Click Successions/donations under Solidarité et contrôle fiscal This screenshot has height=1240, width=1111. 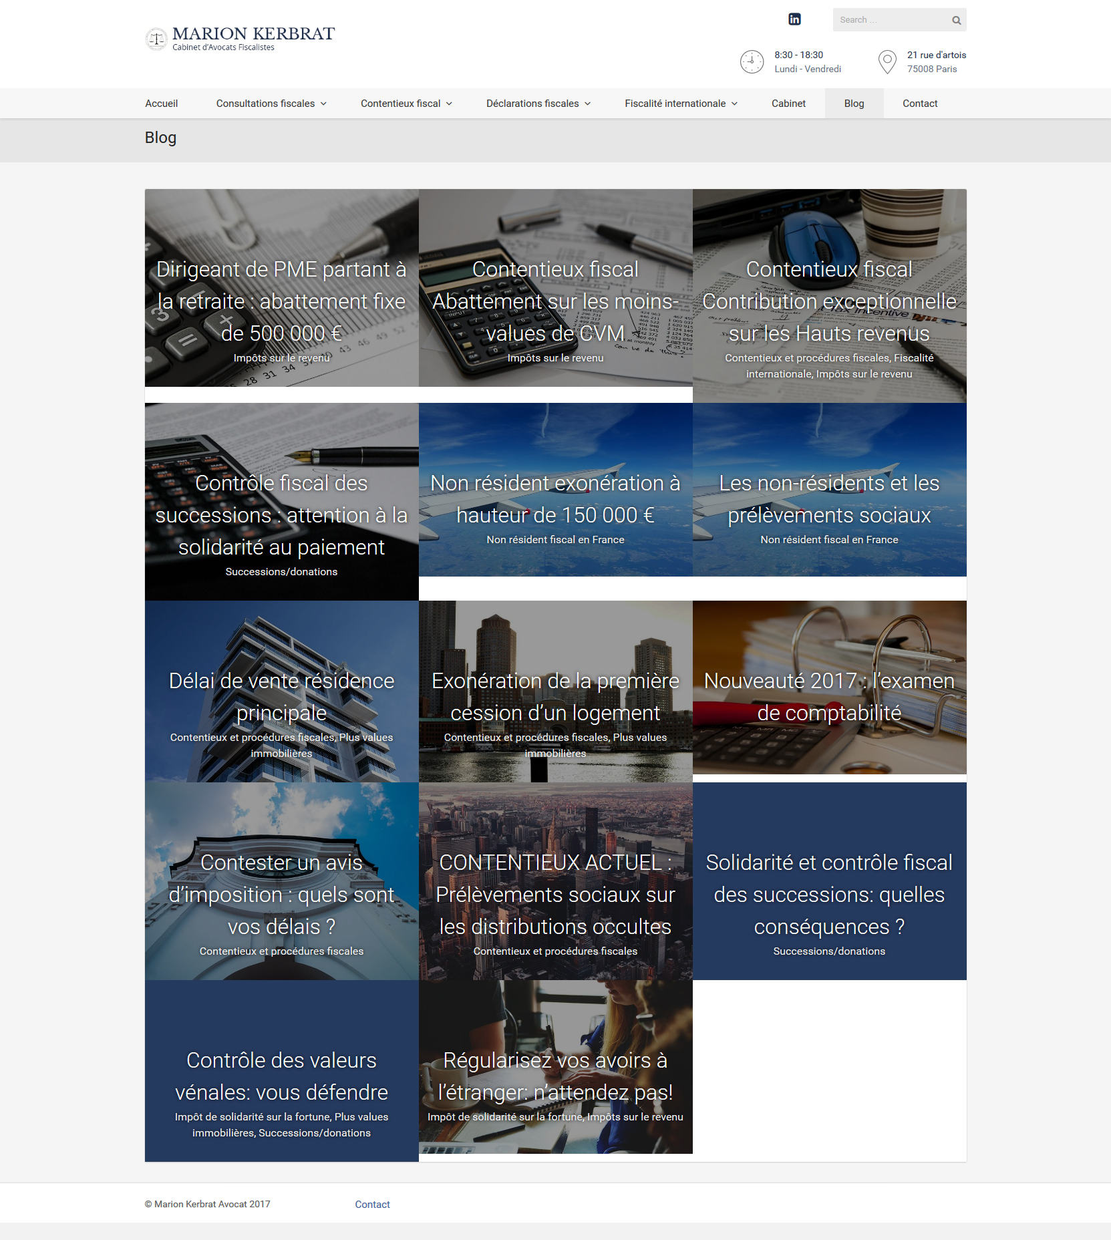829,951
